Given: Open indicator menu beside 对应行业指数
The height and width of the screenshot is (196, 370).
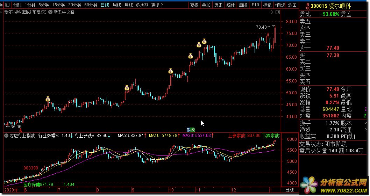Looking at the screenshot, I should click(x=6, y=136).
